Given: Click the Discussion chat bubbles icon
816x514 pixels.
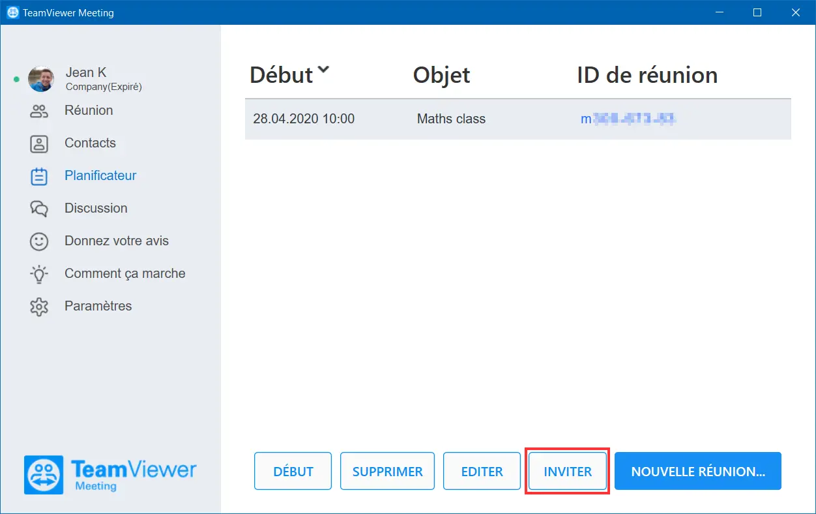Looking at the screenshot, I should point(39,209).
